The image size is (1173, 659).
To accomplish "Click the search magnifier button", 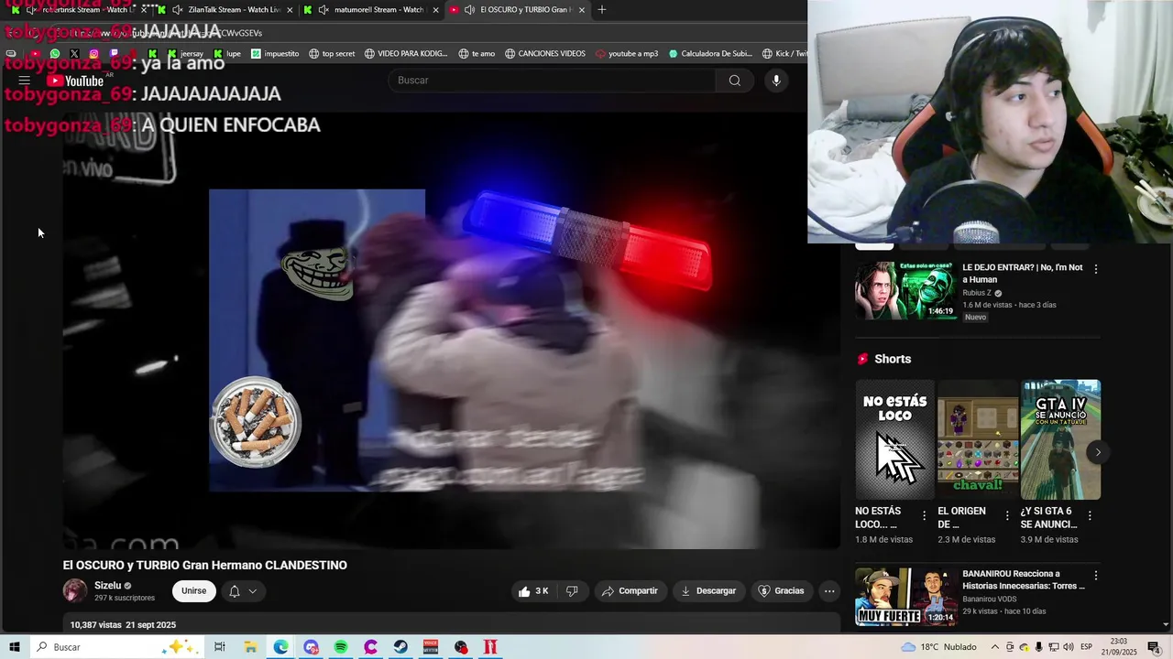I will point(734,81).
